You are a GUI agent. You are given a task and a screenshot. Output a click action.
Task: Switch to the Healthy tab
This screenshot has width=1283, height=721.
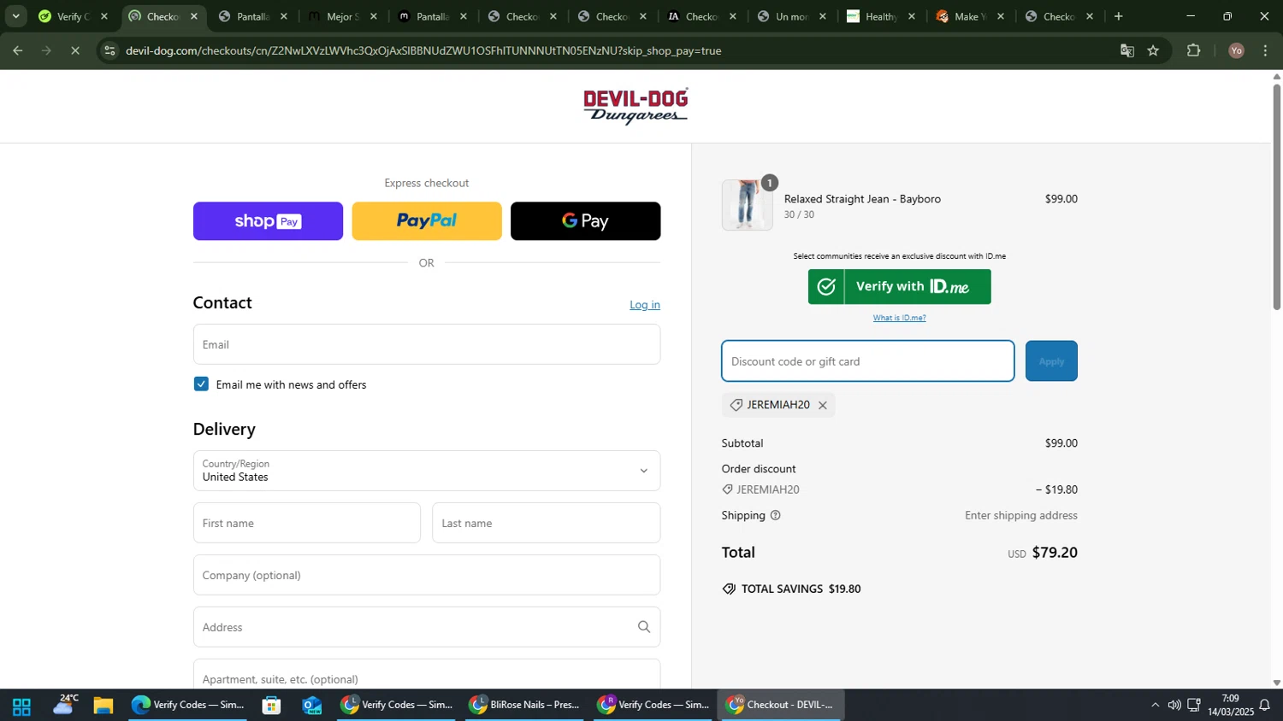click(880, 16)
